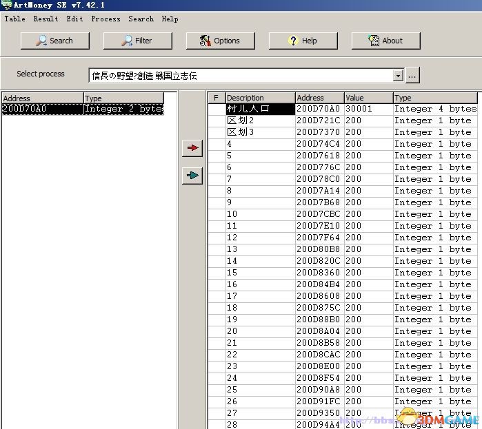
Task: Click value 30001 in the table
Action: click(x=359, y=109)
